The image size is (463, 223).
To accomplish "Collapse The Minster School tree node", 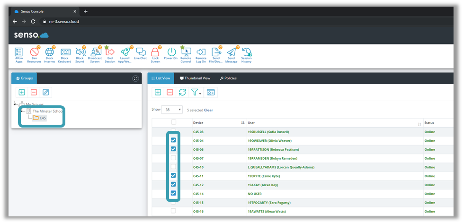I will pos(22,111).
